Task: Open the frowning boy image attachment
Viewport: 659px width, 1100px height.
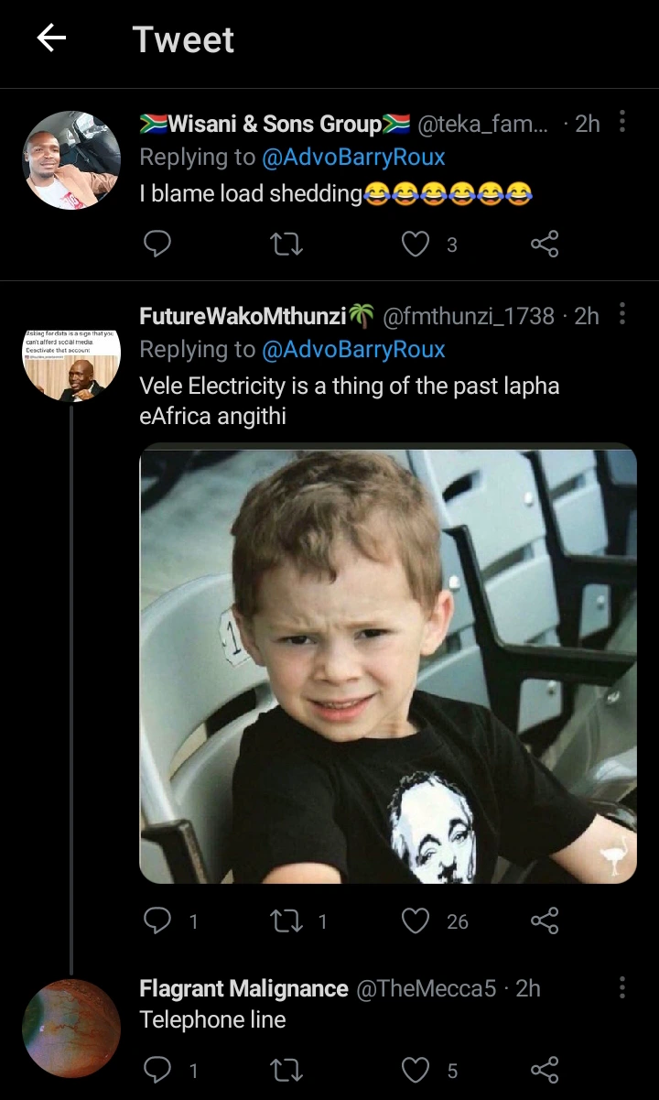Action: pos(387,665)
